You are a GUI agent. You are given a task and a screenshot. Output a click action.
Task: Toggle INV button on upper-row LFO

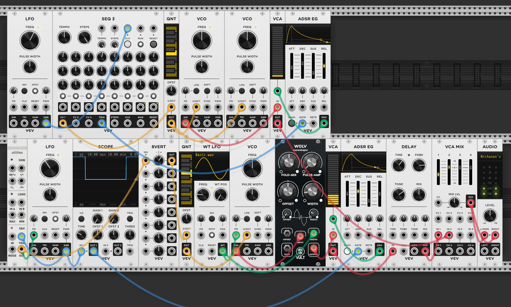click(x=24, y=91)
